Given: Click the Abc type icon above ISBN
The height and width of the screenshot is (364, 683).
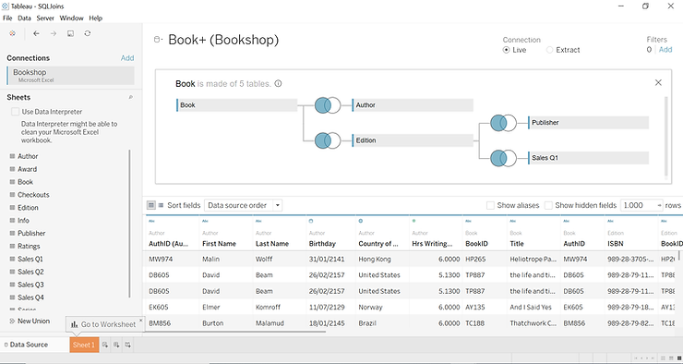Looking at the screenshot, I should point(610,221).
